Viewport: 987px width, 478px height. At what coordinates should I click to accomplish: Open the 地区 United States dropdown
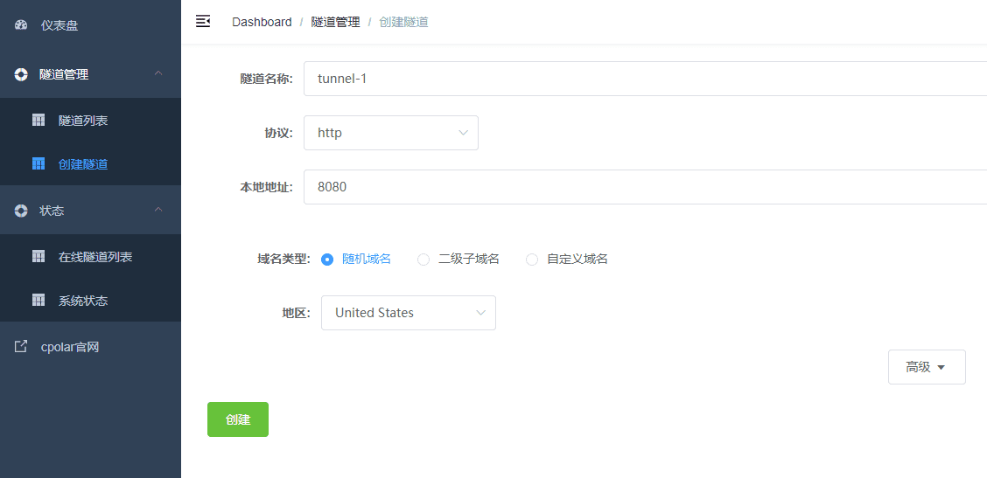click(409, 313)
